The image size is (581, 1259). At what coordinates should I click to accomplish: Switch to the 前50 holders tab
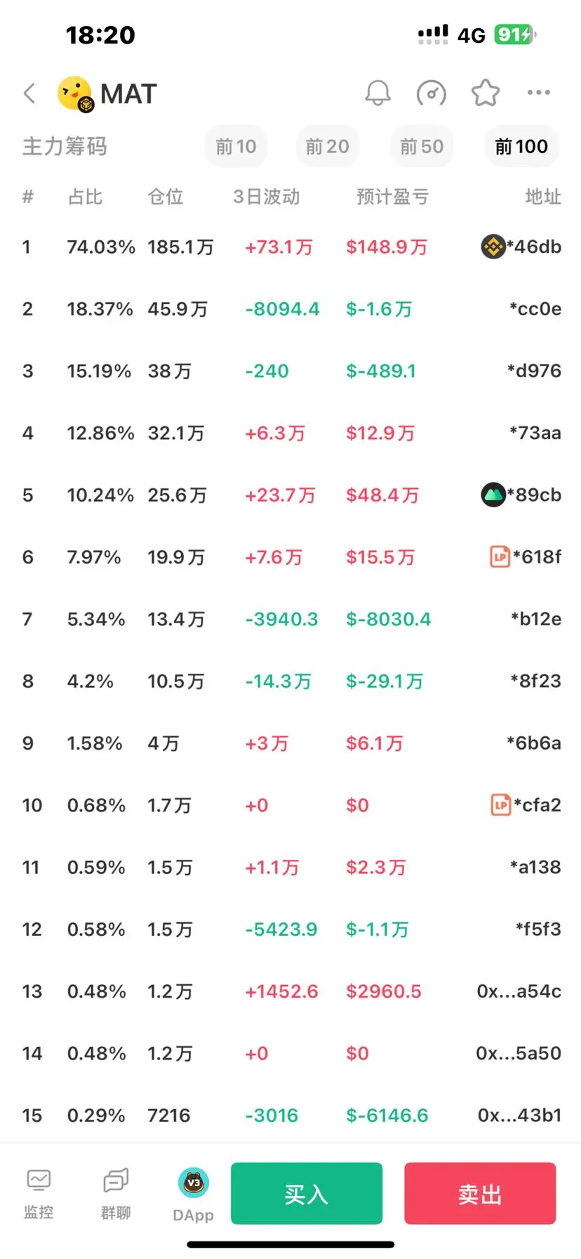click(422, 147)
